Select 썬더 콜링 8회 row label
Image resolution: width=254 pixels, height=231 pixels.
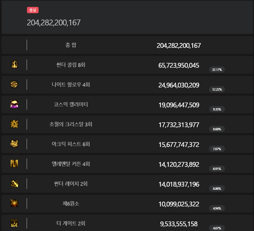point(71,65)
